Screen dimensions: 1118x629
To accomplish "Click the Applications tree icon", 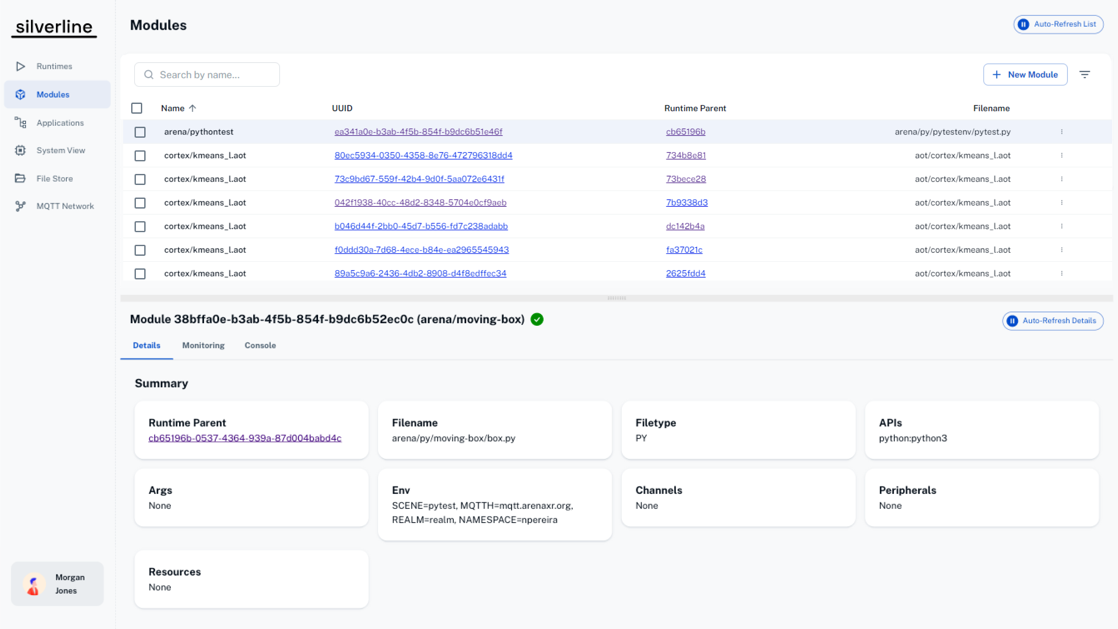I will pyautogui.click(x=20, y=123).
